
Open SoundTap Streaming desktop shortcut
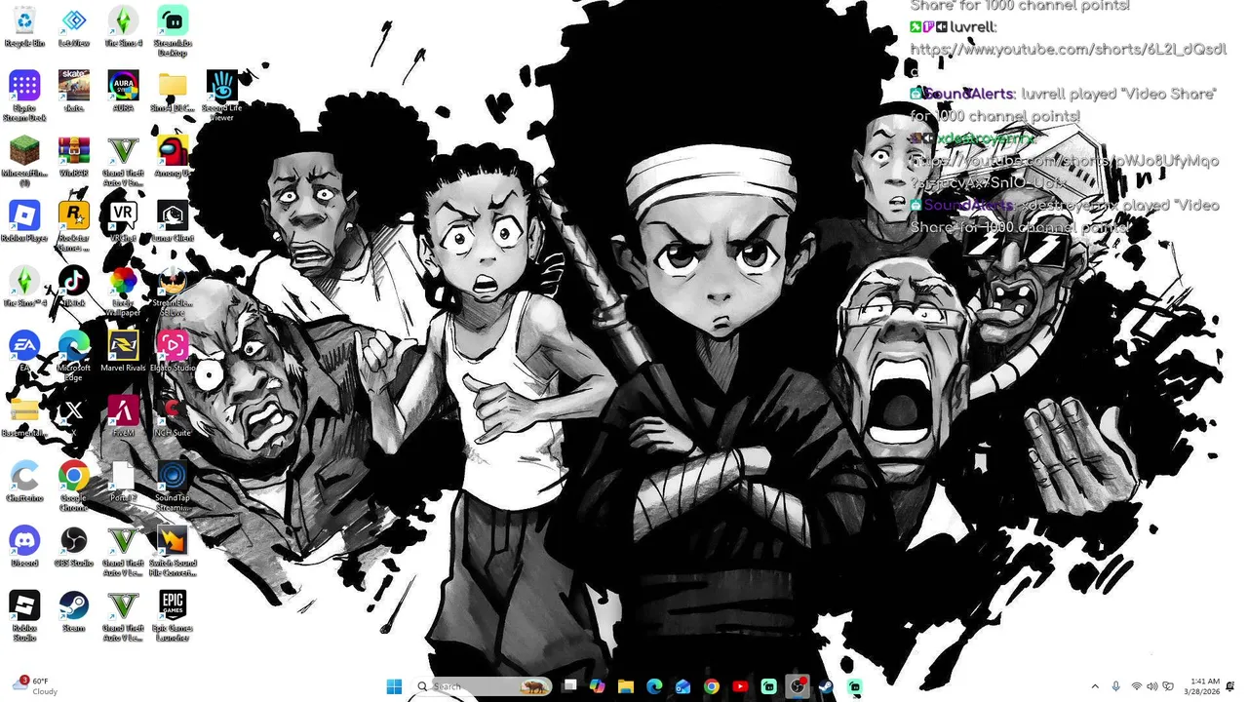[x=173, y=486]
